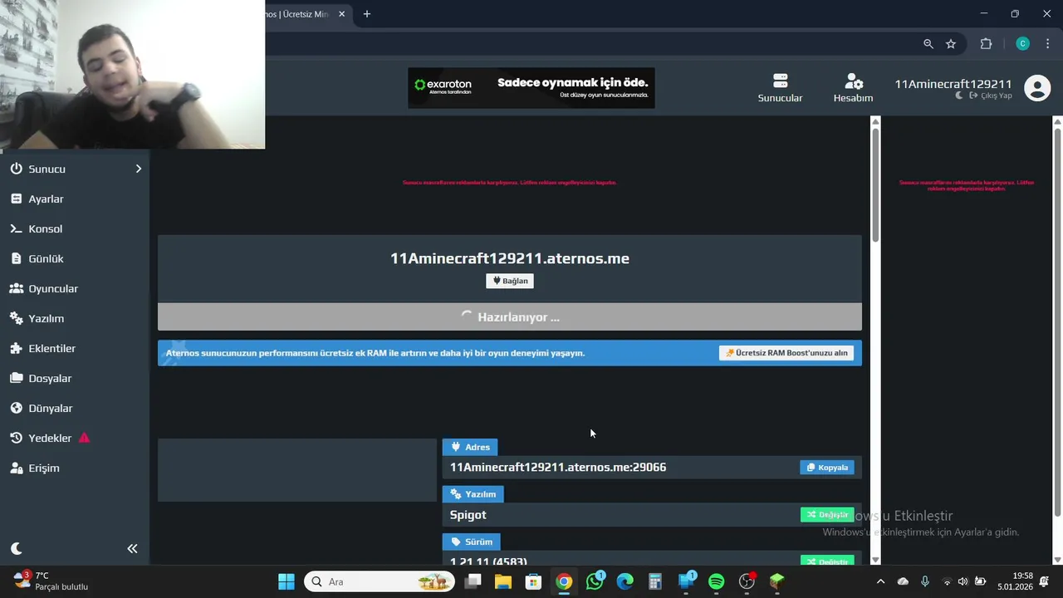Click the Spigot software name
The width and height of the screenshot is (1063, 598).
pos(468,515)
